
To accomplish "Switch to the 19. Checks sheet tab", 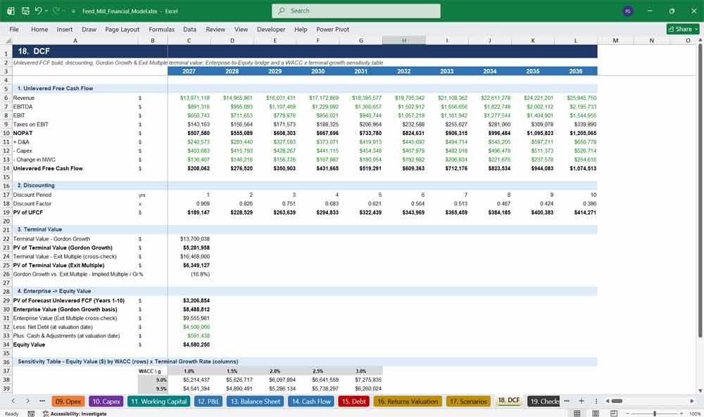I will tap(543, 402).
